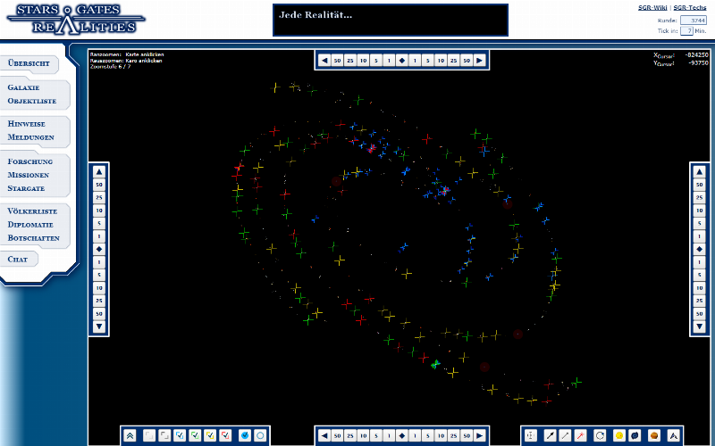Select the circular orbit tool icon
The image size is (715, 446).
[x=600, y=435]
